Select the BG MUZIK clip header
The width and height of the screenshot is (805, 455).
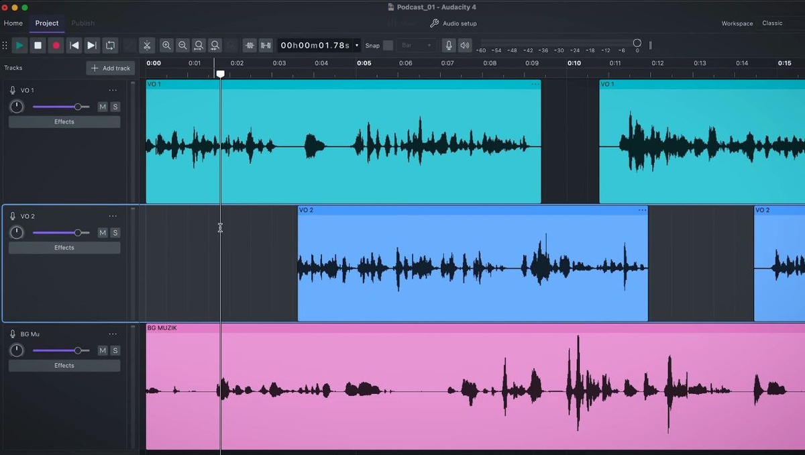tap(475, 327)
